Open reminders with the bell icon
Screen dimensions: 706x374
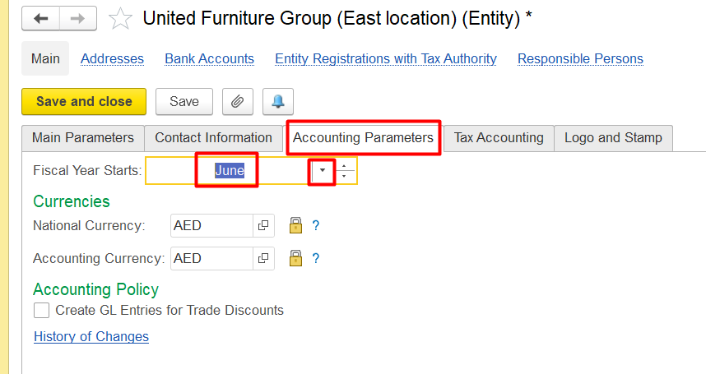click(278, 102)
